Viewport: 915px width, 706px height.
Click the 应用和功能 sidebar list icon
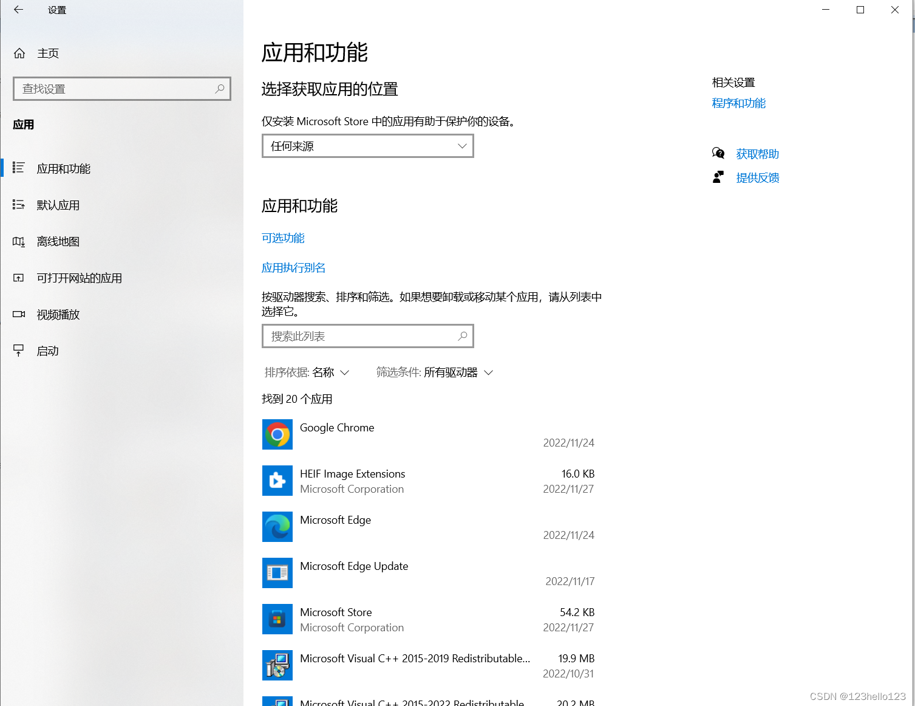pos(19,168)
